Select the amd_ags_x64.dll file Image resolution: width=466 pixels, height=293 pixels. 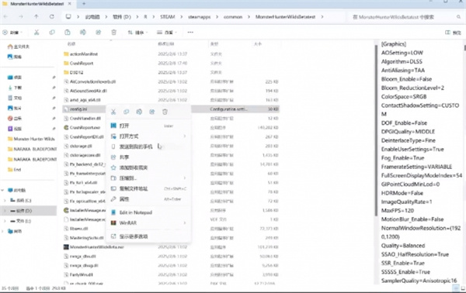pos(82,100)
